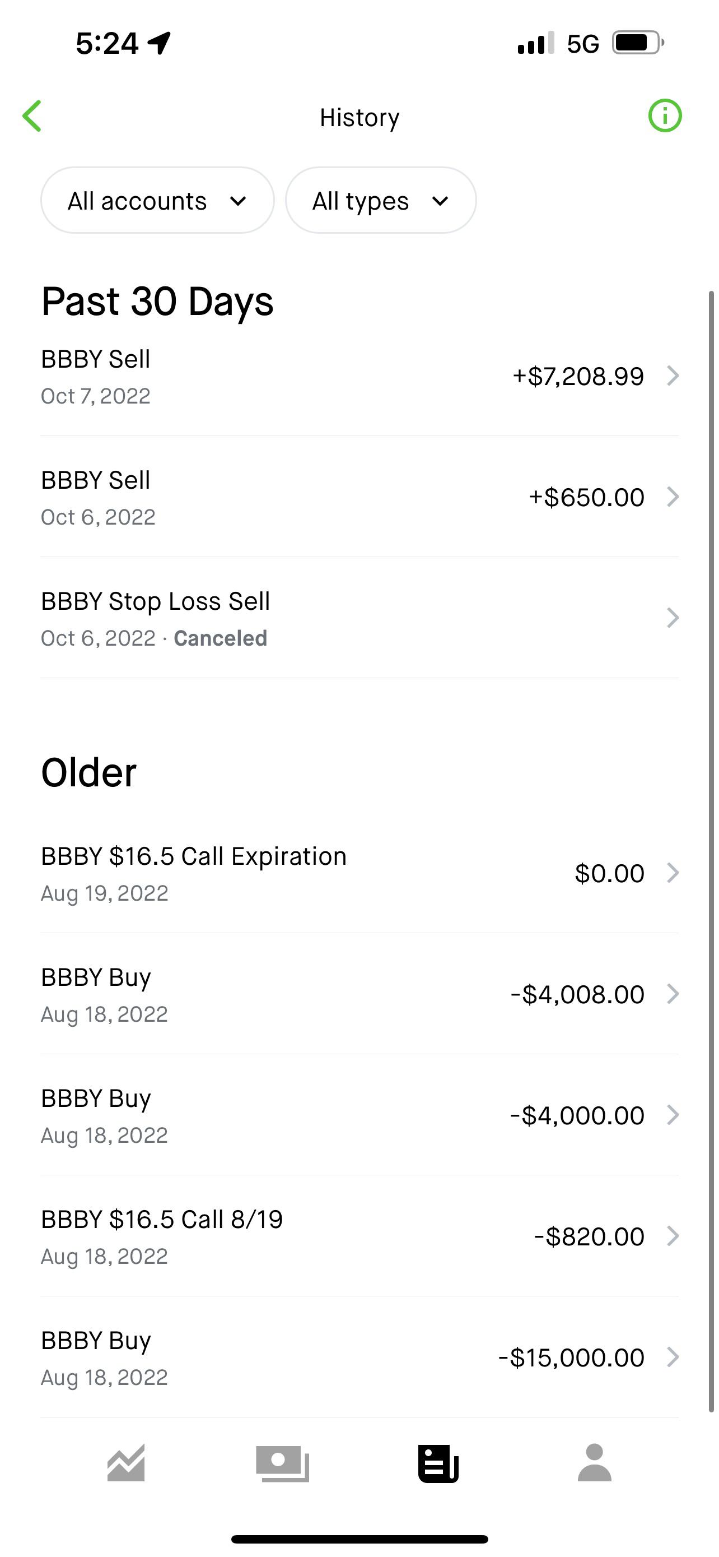Open the $0.00 Call Expiration chevron
Image resolution: width=719 pixels, height=1557 pixels.
click(673, 873)
